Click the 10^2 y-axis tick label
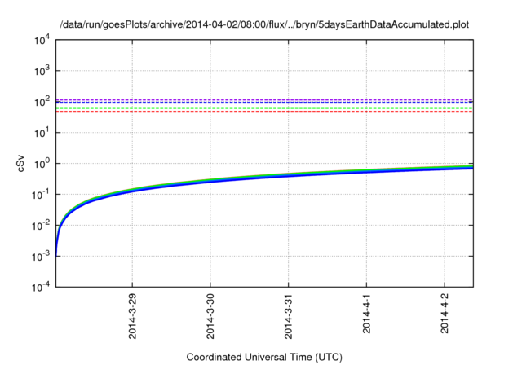The image size is (522, 365). click(x=42, y=102)
